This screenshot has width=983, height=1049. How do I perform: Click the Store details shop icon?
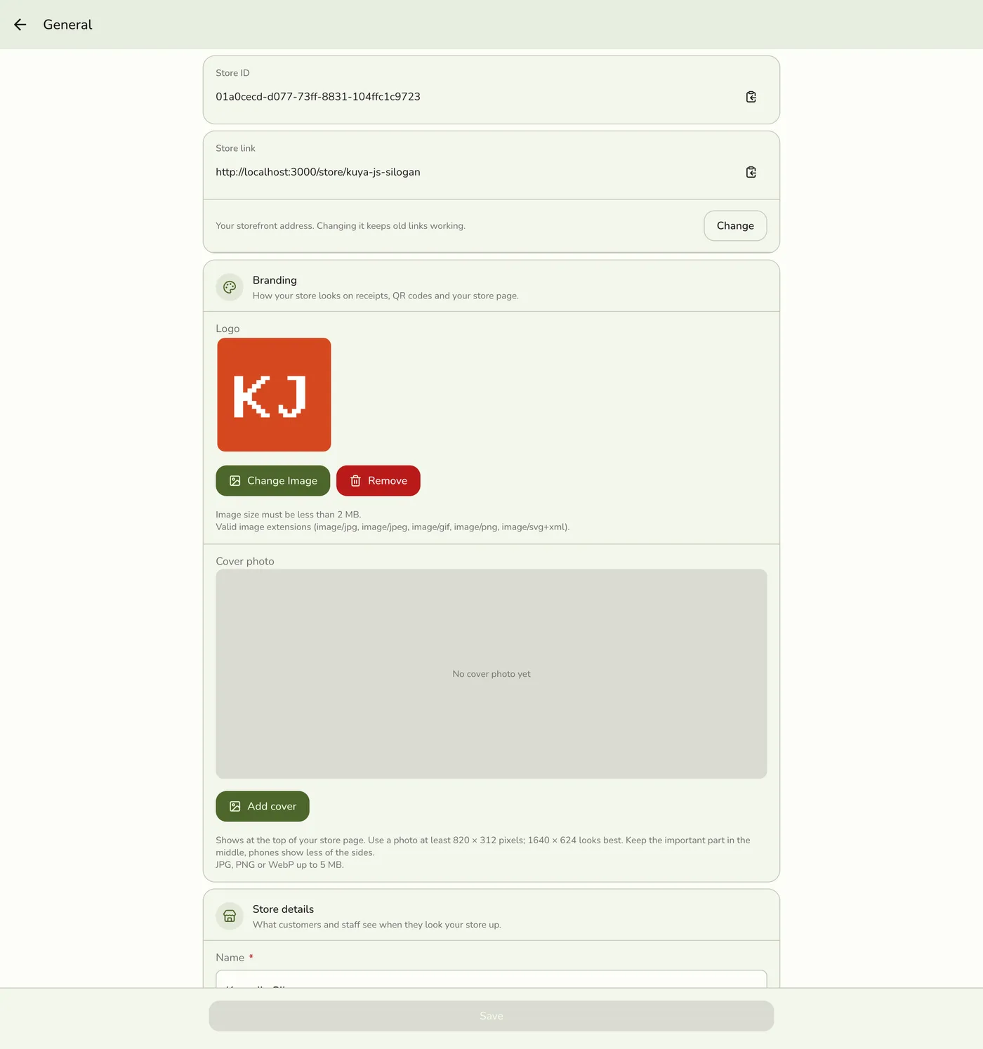click(x=230, y=916)
